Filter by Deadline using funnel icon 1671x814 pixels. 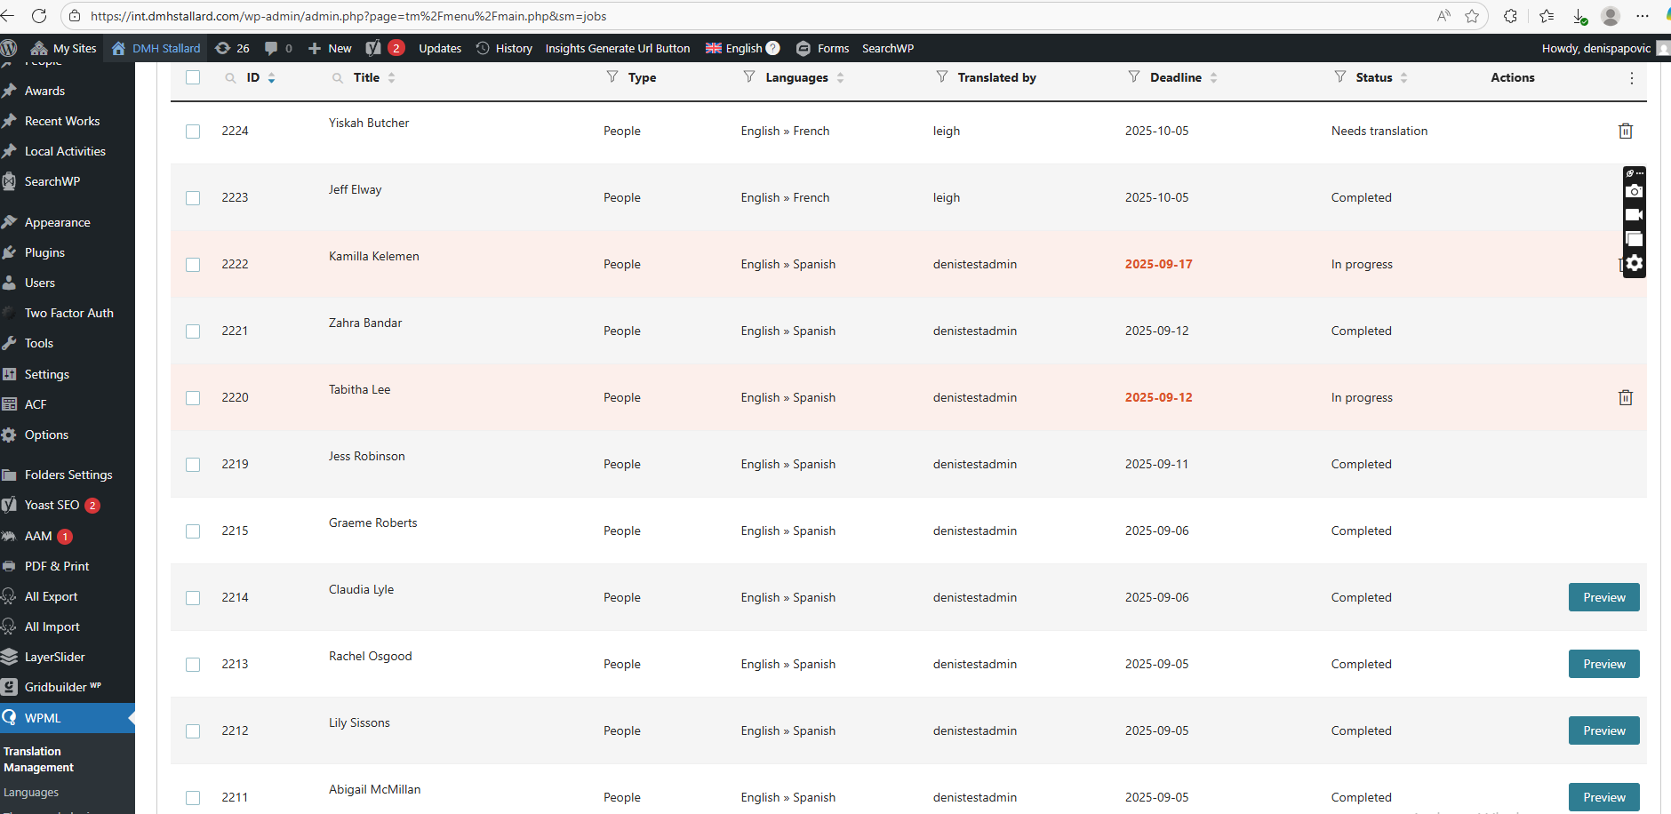coord(1134,77)
